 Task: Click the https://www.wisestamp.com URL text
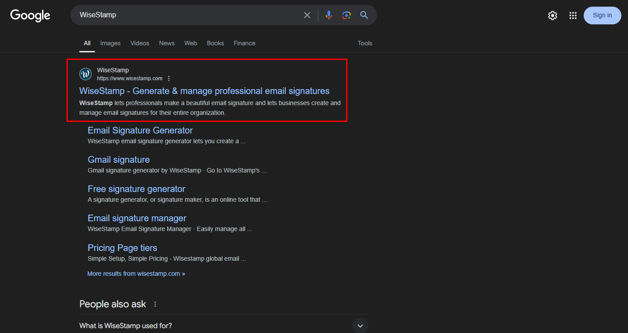(x=130, y=78)
